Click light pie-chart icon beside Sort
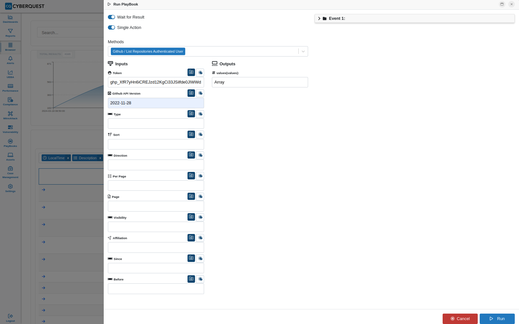This screenshot has width=519, height=324. 200,134
